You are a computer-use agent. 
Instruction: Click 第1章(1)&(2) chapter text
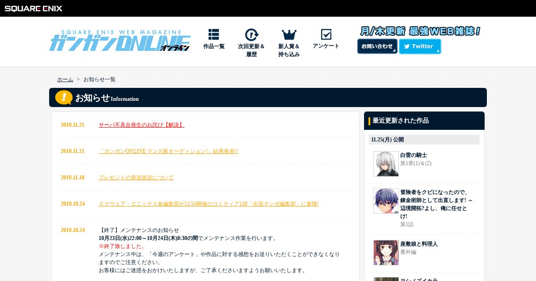point(416,163)
